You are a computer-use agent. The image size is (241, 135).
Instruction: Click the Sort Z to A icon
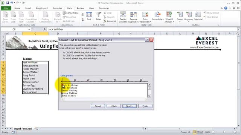click(83, 19)
